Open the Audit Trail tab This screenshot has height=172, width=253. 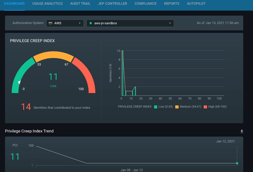point(80,4)
